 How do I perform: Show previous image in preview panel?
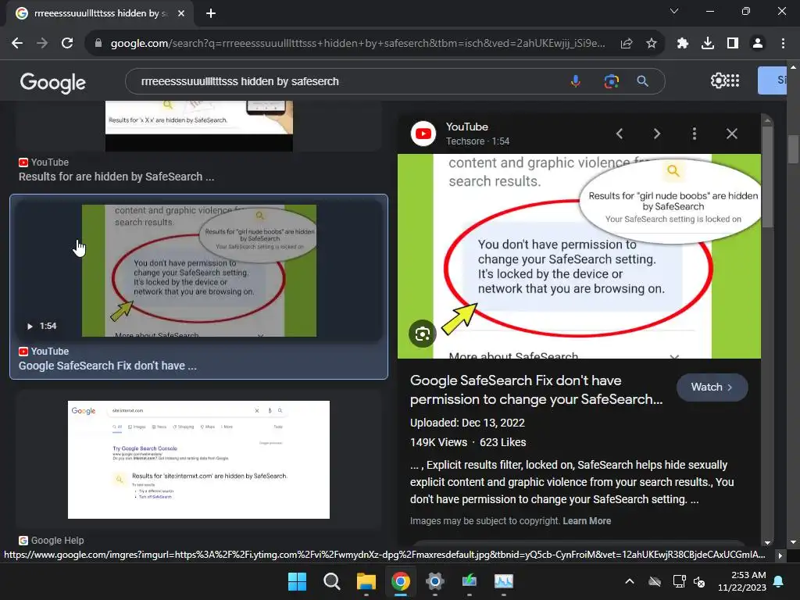(x=620, y=134)
